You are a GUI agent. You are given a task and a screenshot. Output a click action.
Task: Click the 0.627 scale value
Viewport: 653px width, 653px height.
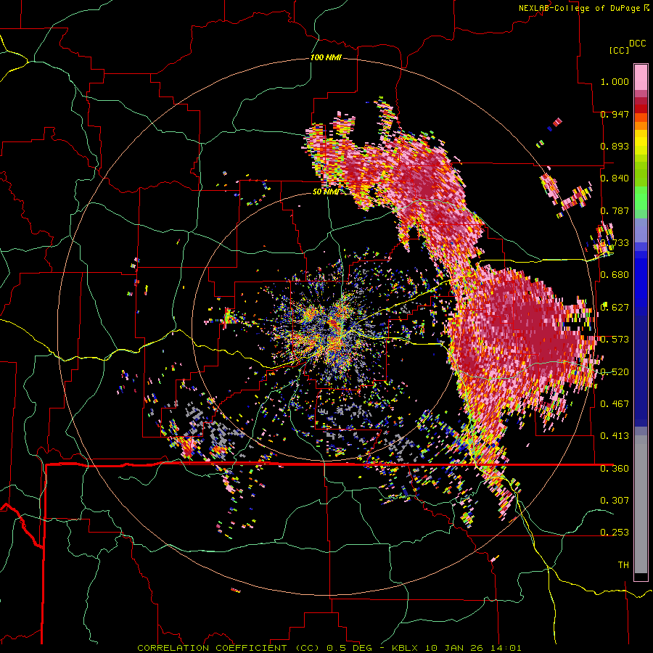[615, 308]
